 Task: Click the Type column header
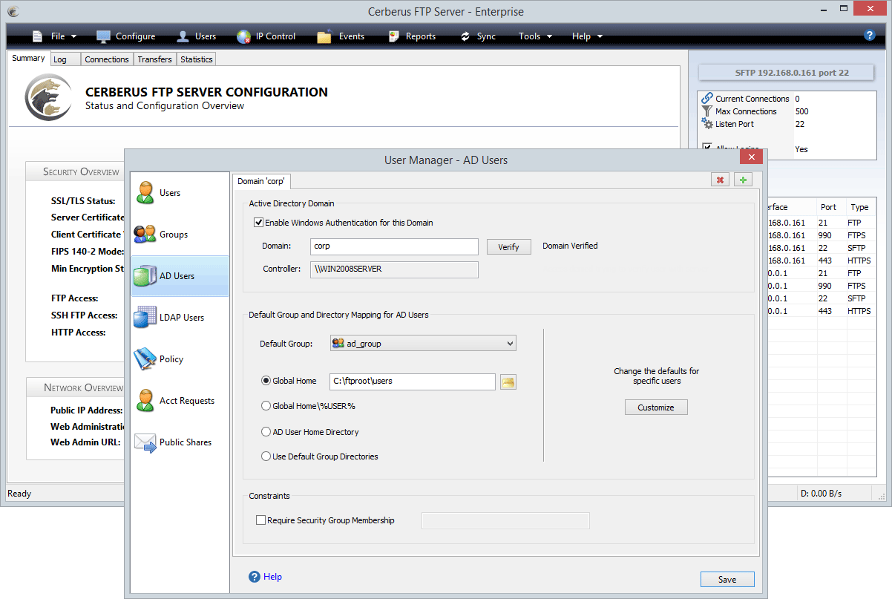pyautogui.click(x=860, y=207)
